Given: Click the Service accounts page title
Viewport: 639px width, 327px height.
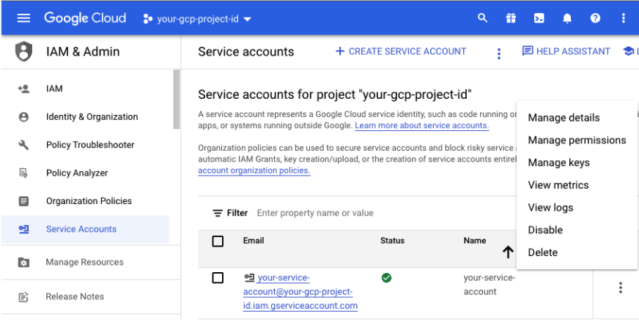Looking at the screenshot, I should 245,52.
